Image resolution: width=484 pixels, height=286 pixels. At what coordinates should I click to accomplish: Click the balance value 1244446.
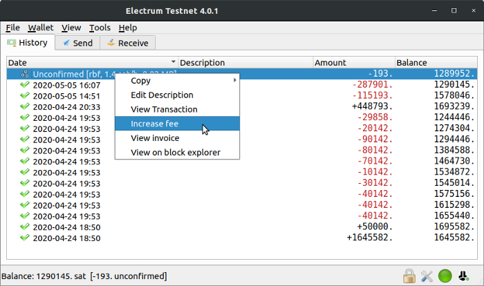pos(454,117)
